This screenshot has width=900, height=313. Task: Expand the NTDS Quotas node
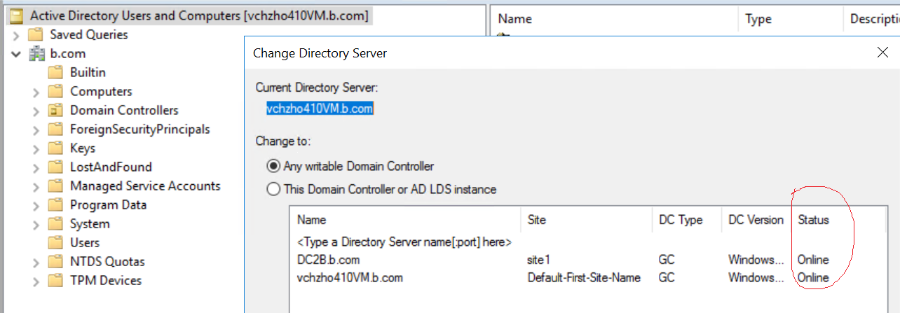coord(36,262)
